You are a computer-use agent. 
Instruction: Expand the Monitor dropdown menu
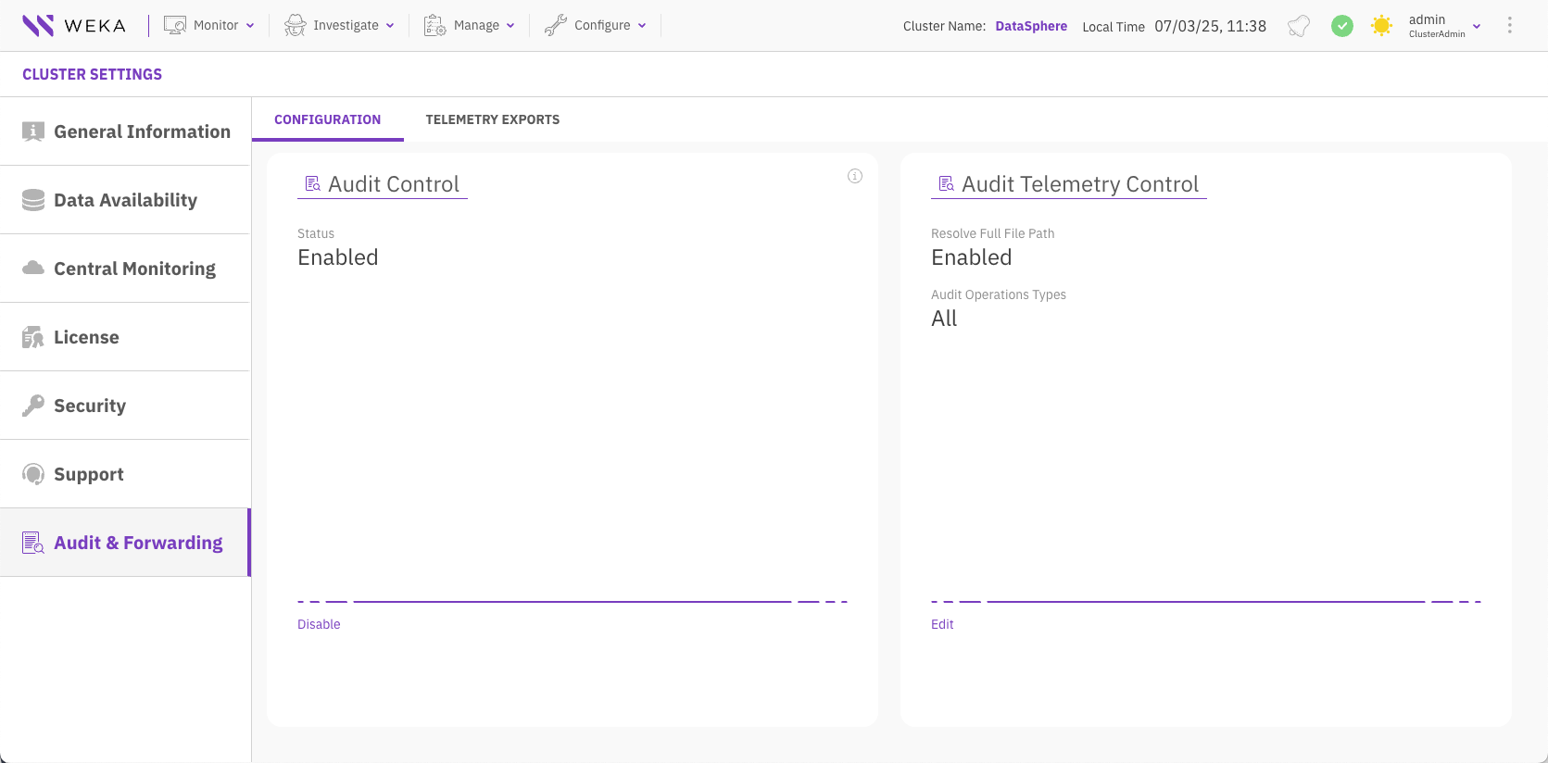click(x=209, y=26)
